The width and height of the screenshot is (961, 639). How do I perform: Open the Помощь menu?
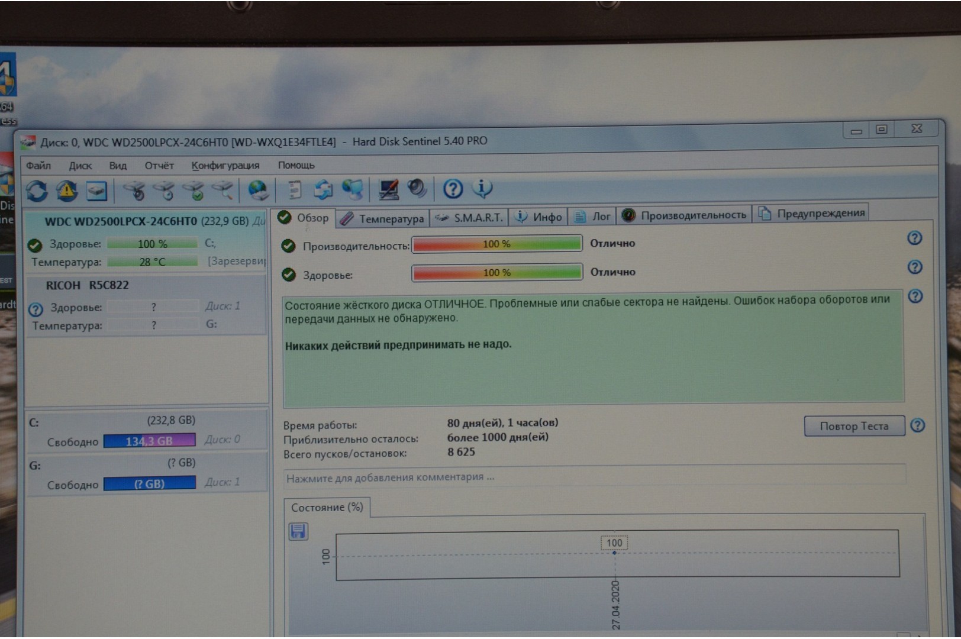click(x=296, y=165)
